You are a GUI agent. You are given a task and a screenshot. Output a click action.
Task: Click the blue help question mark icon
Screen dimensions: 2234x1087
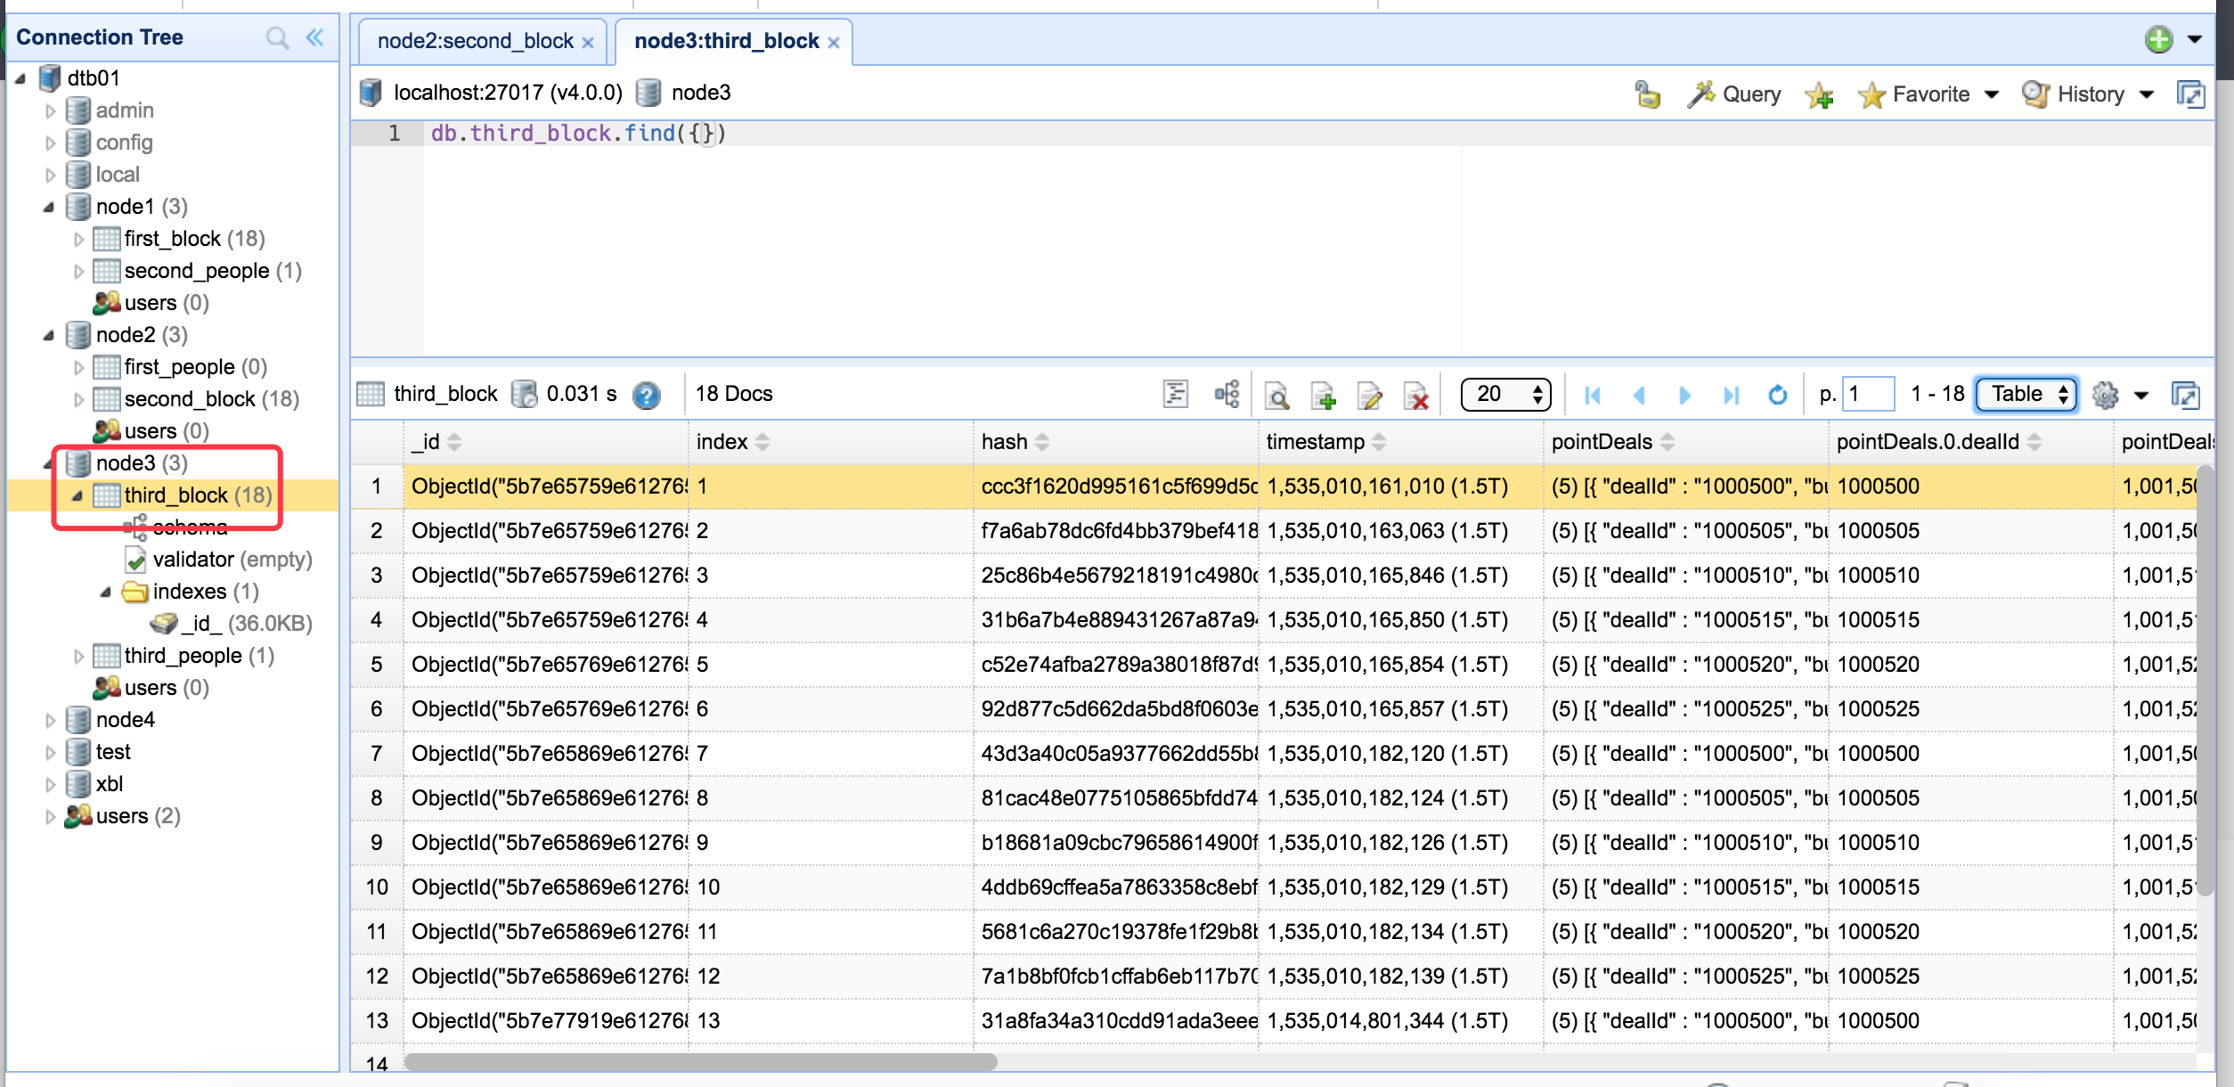[647, 395]
